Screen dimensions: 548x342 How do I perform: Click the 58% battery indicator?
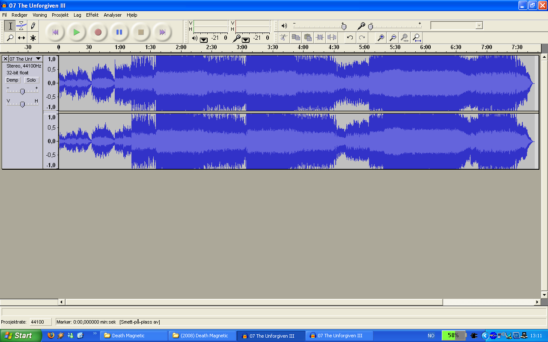coord(453,336)
